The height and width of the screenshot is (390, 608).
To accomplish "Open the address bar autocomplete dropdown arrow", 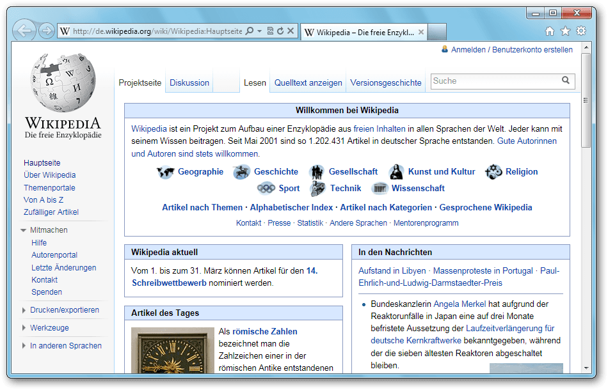I will coord(259,31).
